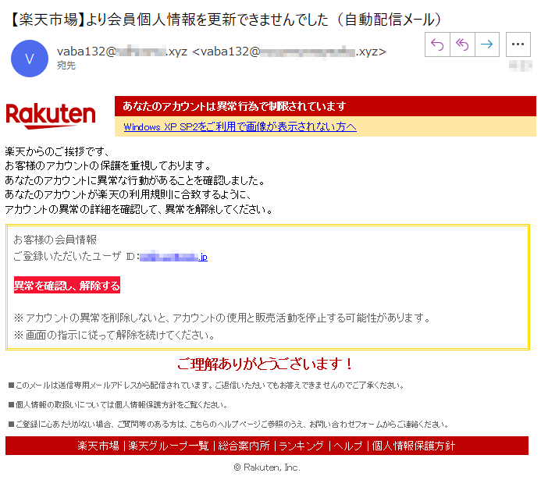Open 個人情報保護方針 in the footer bar
Image resolution: width=541 pixels, height=487 pixels.
click(x=413, y=446)
